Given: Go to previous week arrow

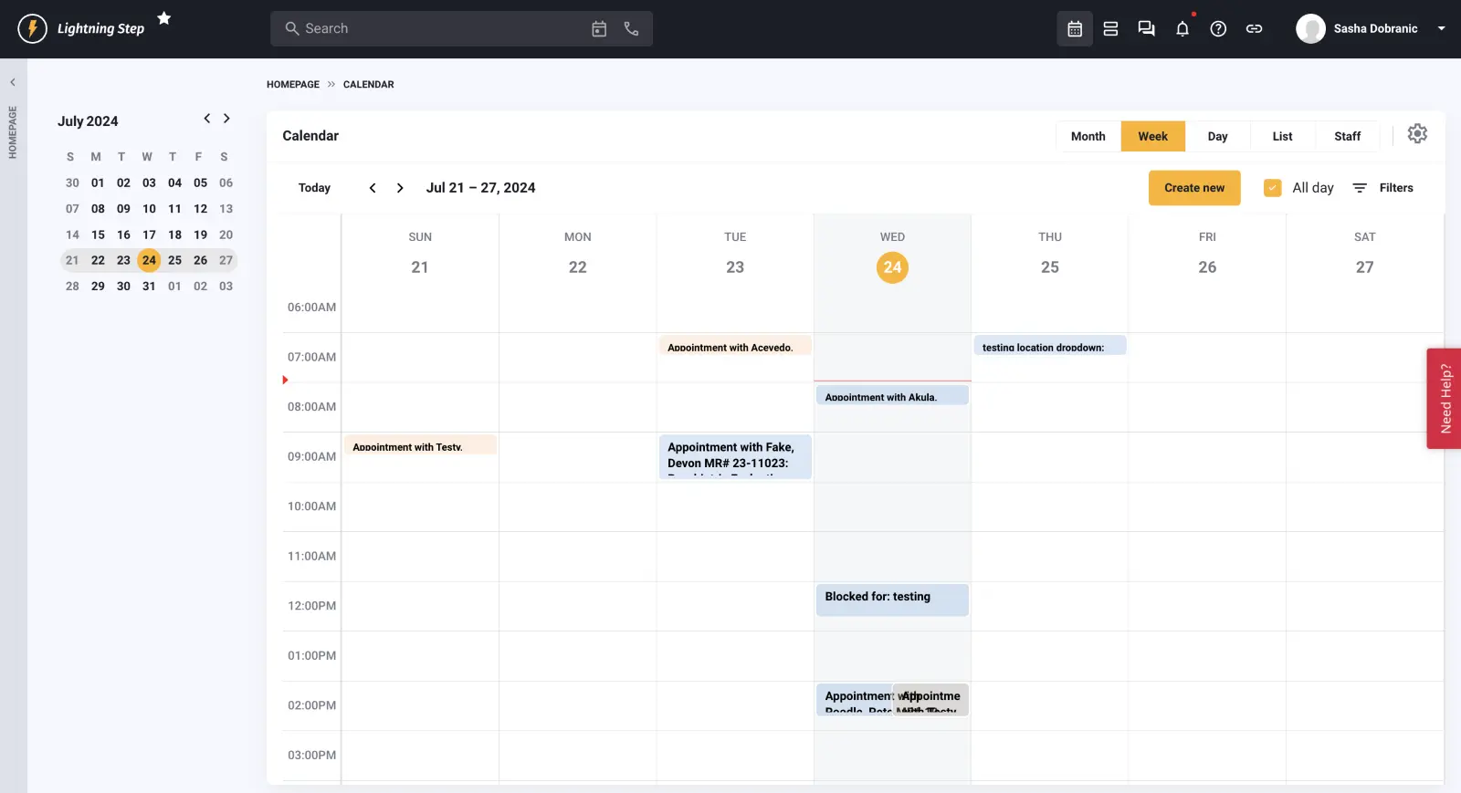Looking at the screenshot, I should (373, 188).
